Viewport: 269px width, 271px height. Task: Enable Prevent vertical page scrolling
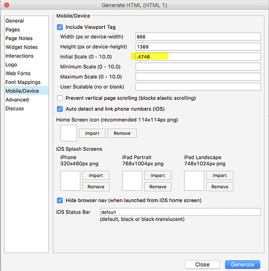(60, 98)
